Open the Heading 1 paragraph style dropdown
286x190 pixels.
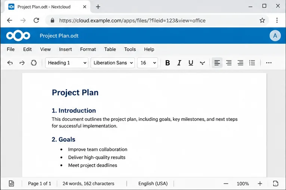coord(67,63)
